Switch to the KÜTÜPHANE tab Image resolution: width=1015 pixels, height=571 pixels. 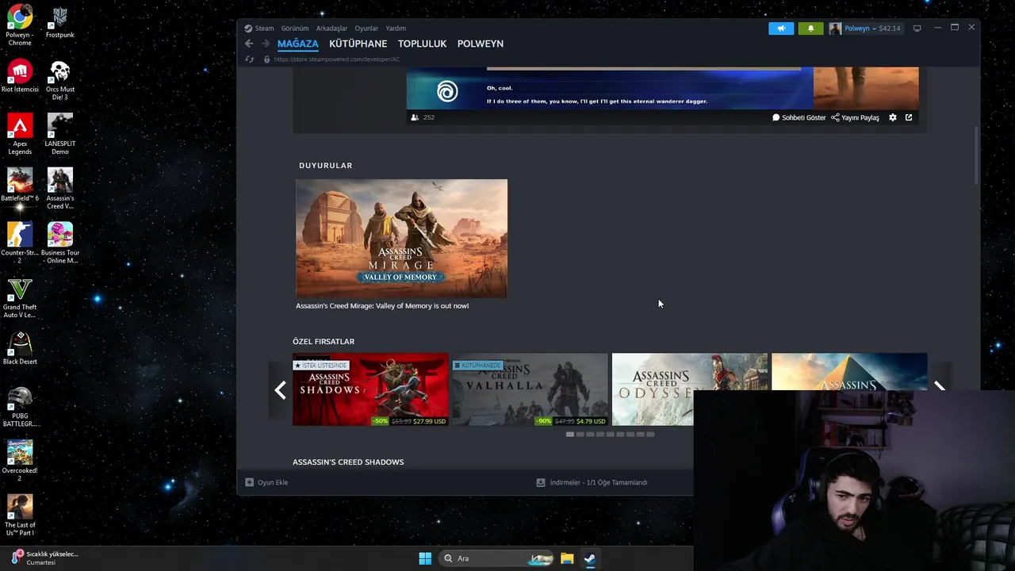pos(358,44)
